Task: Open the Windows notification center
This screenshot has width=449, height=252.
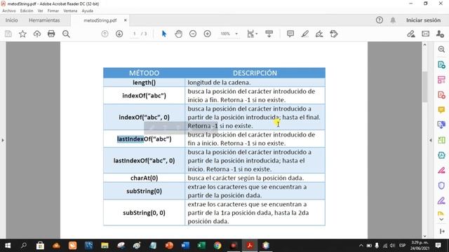Action: [438, 246]
